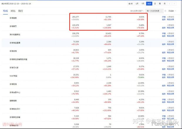The height and width of the screenshot is (129, 182).
Task: Switch to the 对比 tab
Action: 13,11
